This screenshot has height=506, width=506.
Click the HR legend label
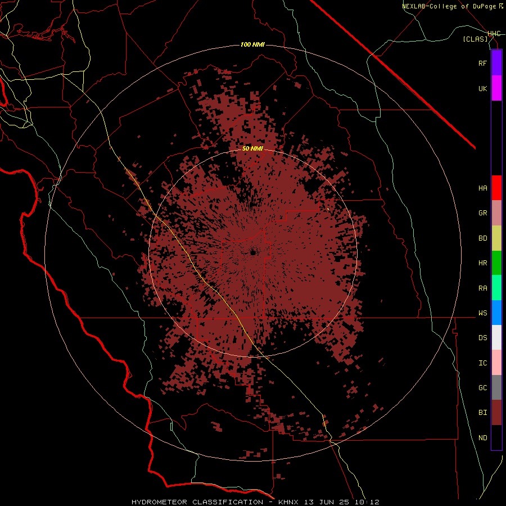[483, 263]
